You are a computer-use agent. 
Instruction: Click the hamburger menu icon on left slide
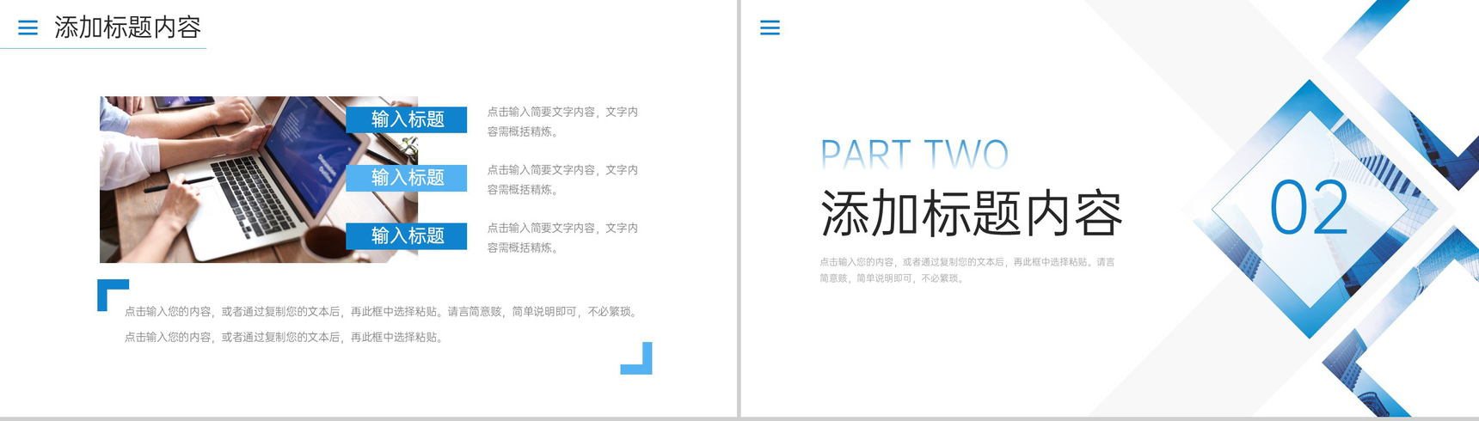coord(28,27)
